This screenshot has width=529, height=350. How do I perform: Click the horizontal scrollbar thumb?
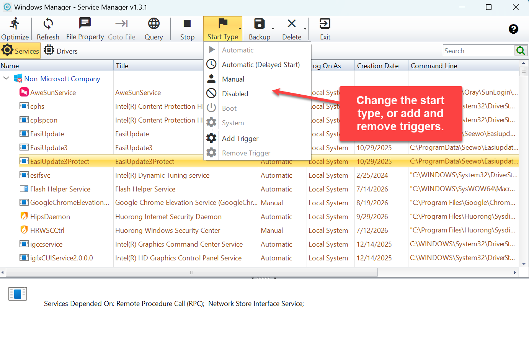point(191,272)
